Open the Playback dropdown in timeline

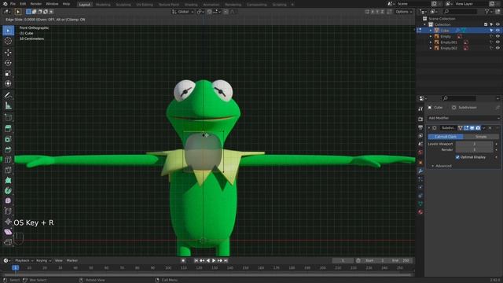click(24, 260)
